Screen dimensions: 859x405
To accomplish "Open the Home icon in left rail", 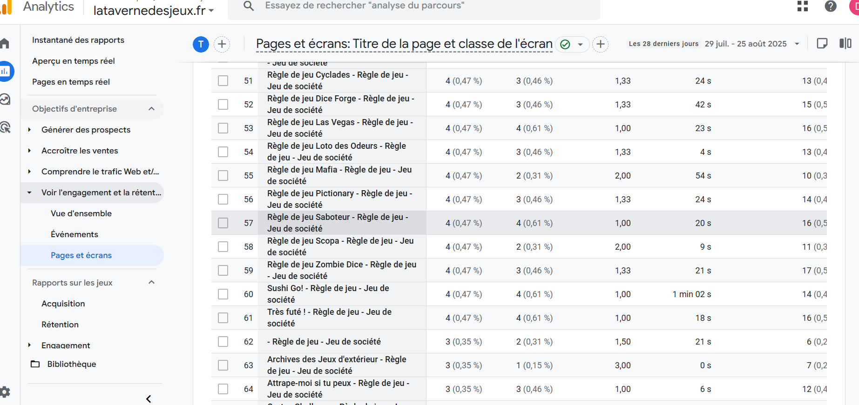I will (5, 44).
